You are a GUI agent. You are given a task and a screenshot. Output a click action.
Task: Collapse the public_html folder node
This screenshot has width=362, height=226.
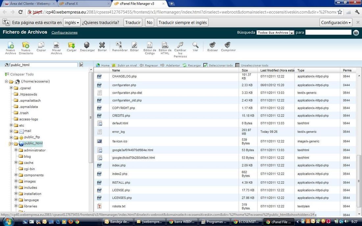11,144
